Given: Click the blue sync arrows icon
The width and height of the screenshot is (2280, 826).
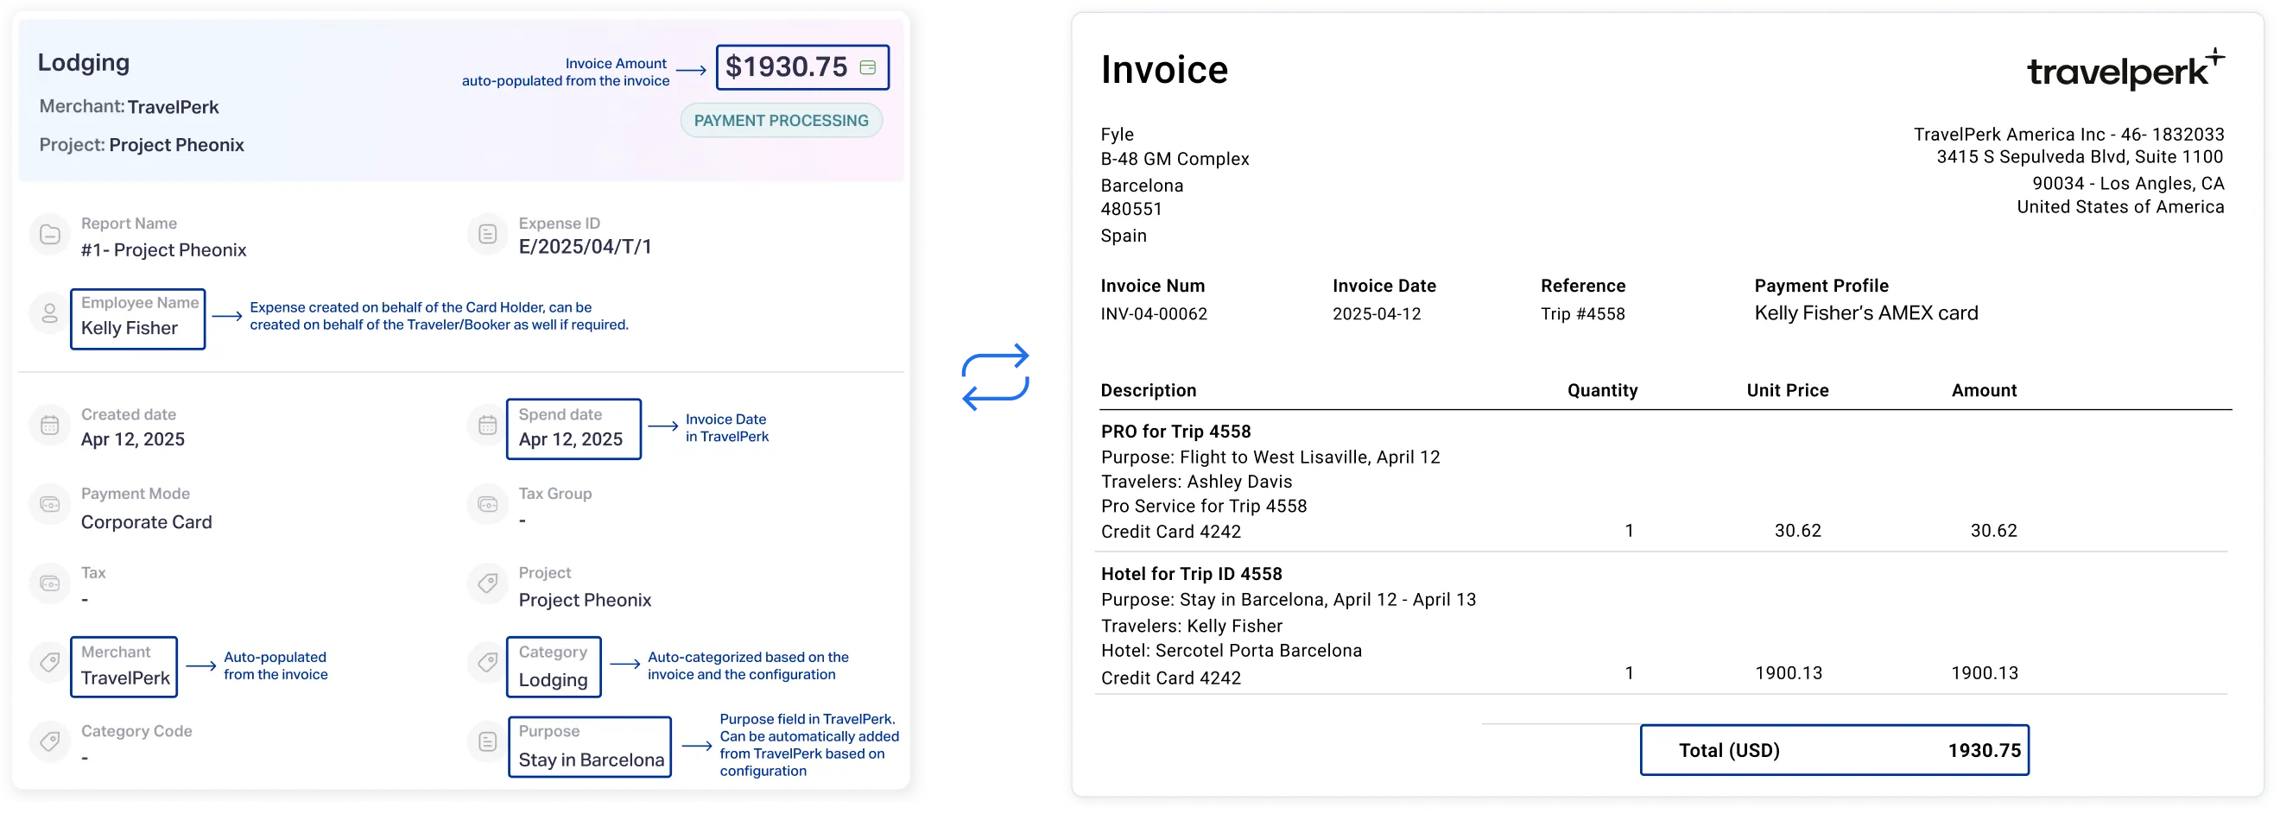Looking at the screenshot, I should (x=996, y=376).
